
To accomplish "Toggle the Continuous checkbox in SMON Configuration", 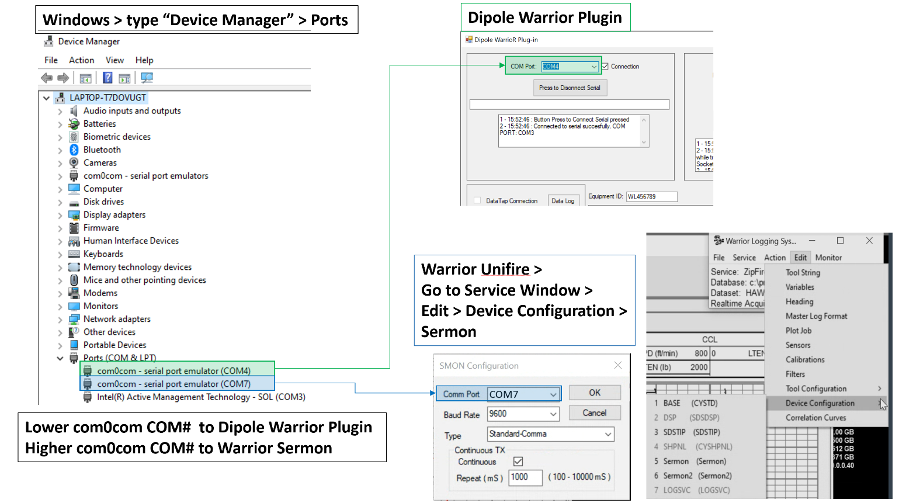I will point(518,462).
